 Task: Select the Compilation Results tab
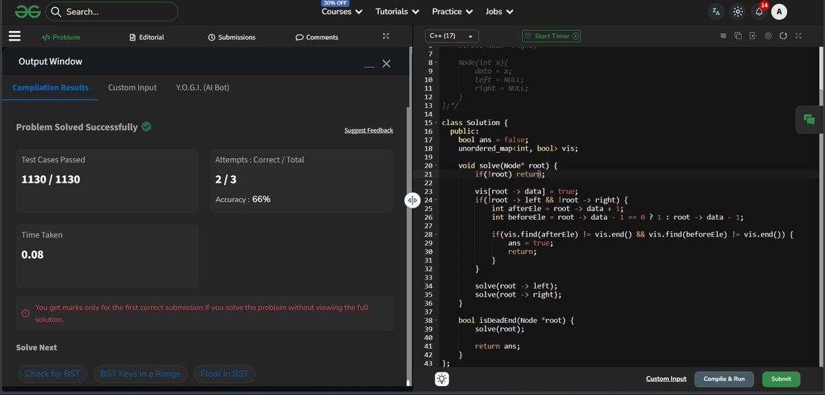(50, 88)
